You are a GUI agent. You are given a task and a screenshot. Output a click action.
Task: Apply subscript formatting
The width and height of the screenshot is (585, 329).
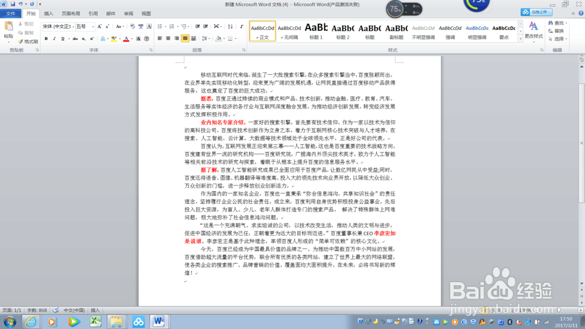(x=84, y=39)
